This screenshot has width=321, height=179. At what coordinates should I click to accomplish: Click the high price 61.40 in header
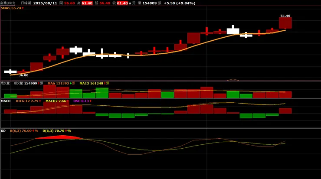[x=87, y=3]
